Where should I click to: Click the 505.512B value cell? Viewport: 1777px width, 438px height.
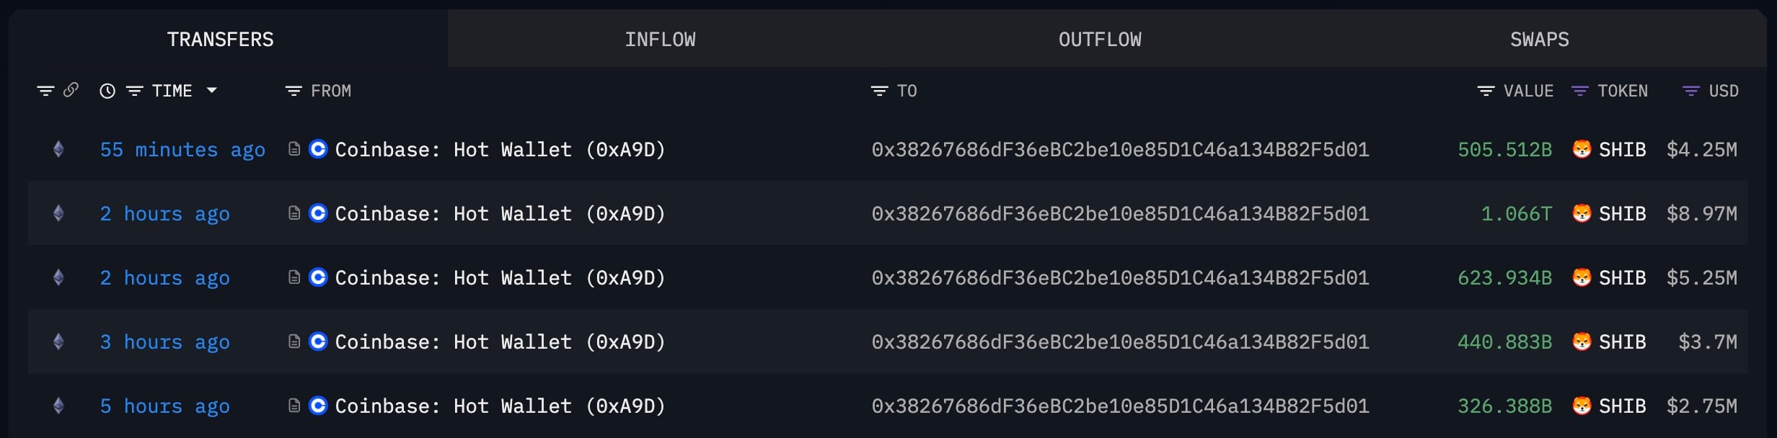(1504, 150)
